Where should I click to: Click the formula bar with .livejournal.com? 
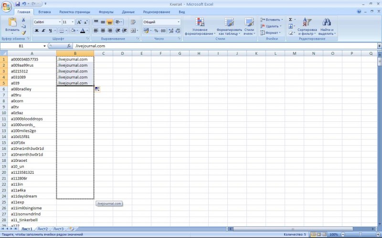(224, 46)
